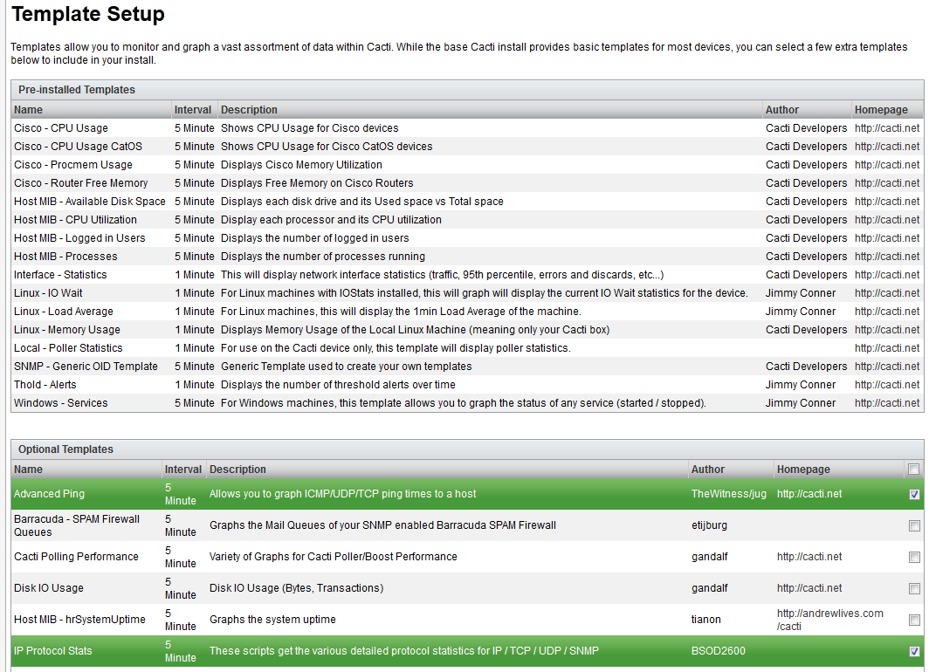
Task: Enable the Barracuda SPAM Firewall Queues checkbox
Action: point(913,525)
